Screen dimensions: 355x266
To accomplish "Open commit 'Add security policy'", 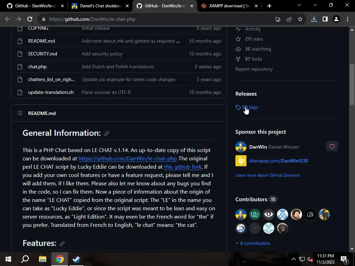I will pyautogui.click(x=102, y=54).
